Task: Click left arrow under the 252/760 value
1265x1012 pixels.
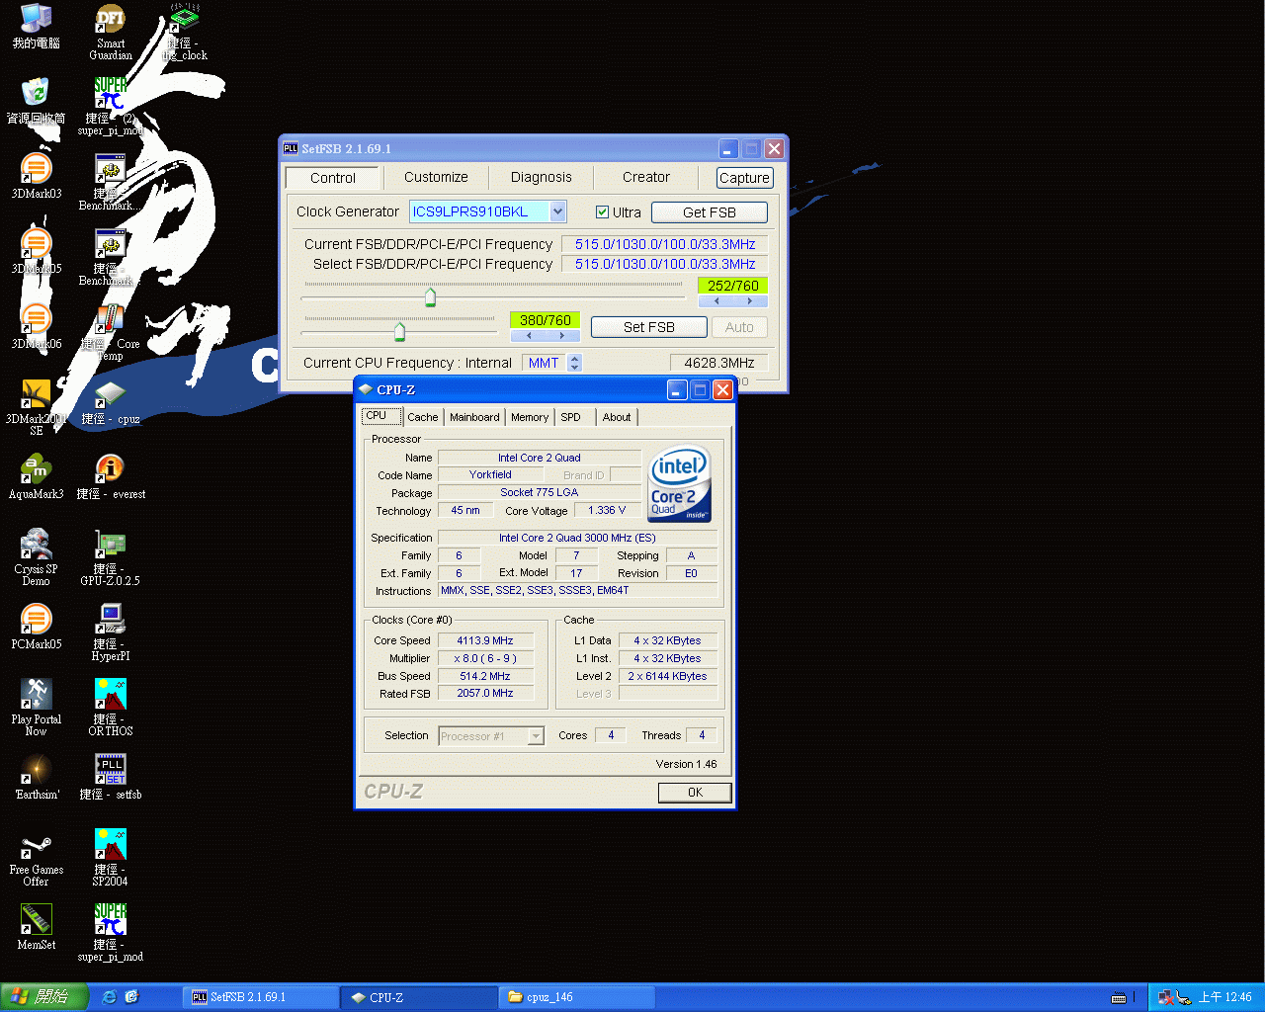Action: pos(717,301)
